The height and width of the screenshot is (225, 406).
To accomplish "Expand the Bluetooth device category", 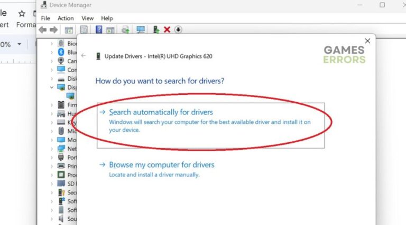I will click(51, 52).
